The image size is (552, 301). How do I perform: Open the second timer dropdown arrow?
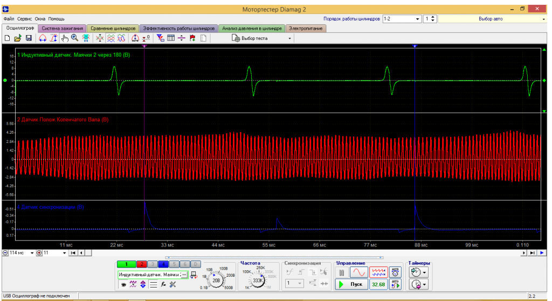[x=425, y=284]
